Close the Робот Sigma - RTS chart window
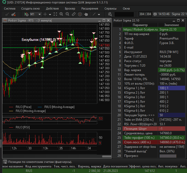187x173 pixels. point(108,20)
